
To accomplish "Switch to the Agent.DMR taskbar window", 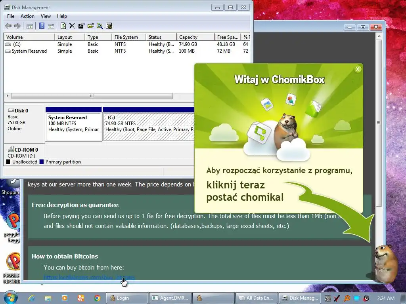I will click(170, 298).
